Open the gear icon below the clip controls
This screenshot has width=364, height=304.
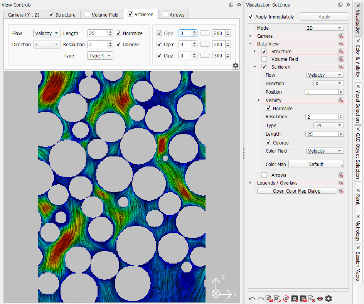[236, 66]
